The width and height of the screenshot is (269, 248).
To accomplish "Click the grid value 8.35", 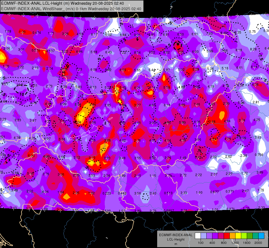I will tap(238, 32).
